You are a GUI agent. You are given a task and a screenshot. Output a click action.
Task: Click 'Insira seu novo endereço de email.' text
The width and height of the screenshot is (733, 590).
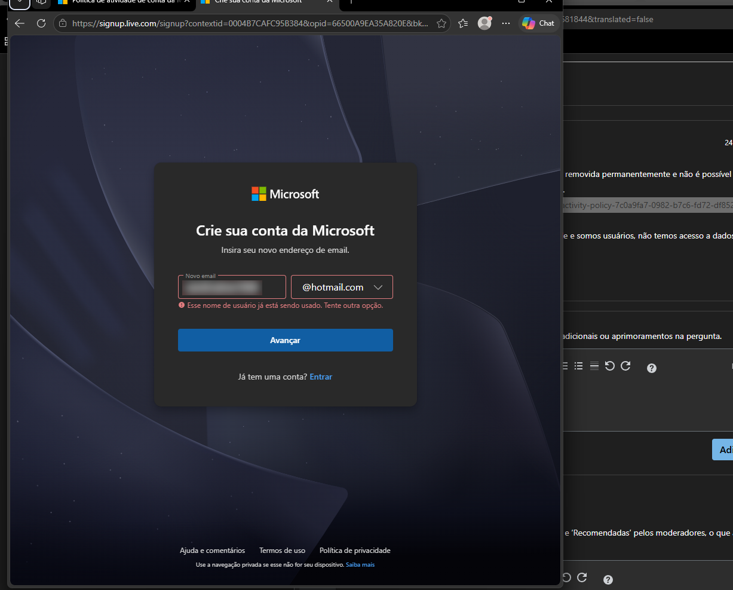285,250
